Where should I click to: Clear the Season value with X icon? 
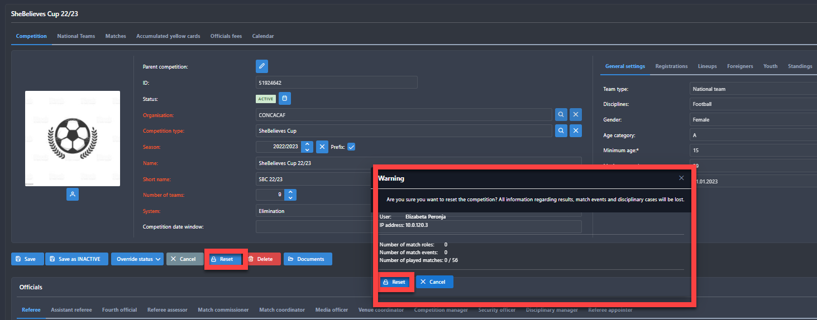click(322, 147)
